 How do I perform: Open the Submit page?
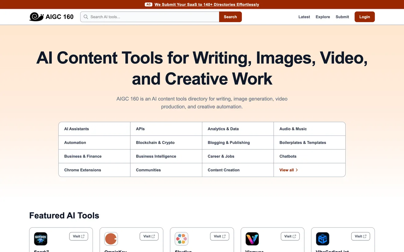pyautogui.click(x=342, y=17)
